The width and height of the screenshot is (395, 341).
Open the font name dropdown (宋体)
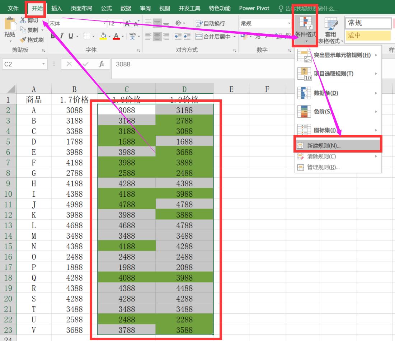pyautogui.click(x=104, y=24)
